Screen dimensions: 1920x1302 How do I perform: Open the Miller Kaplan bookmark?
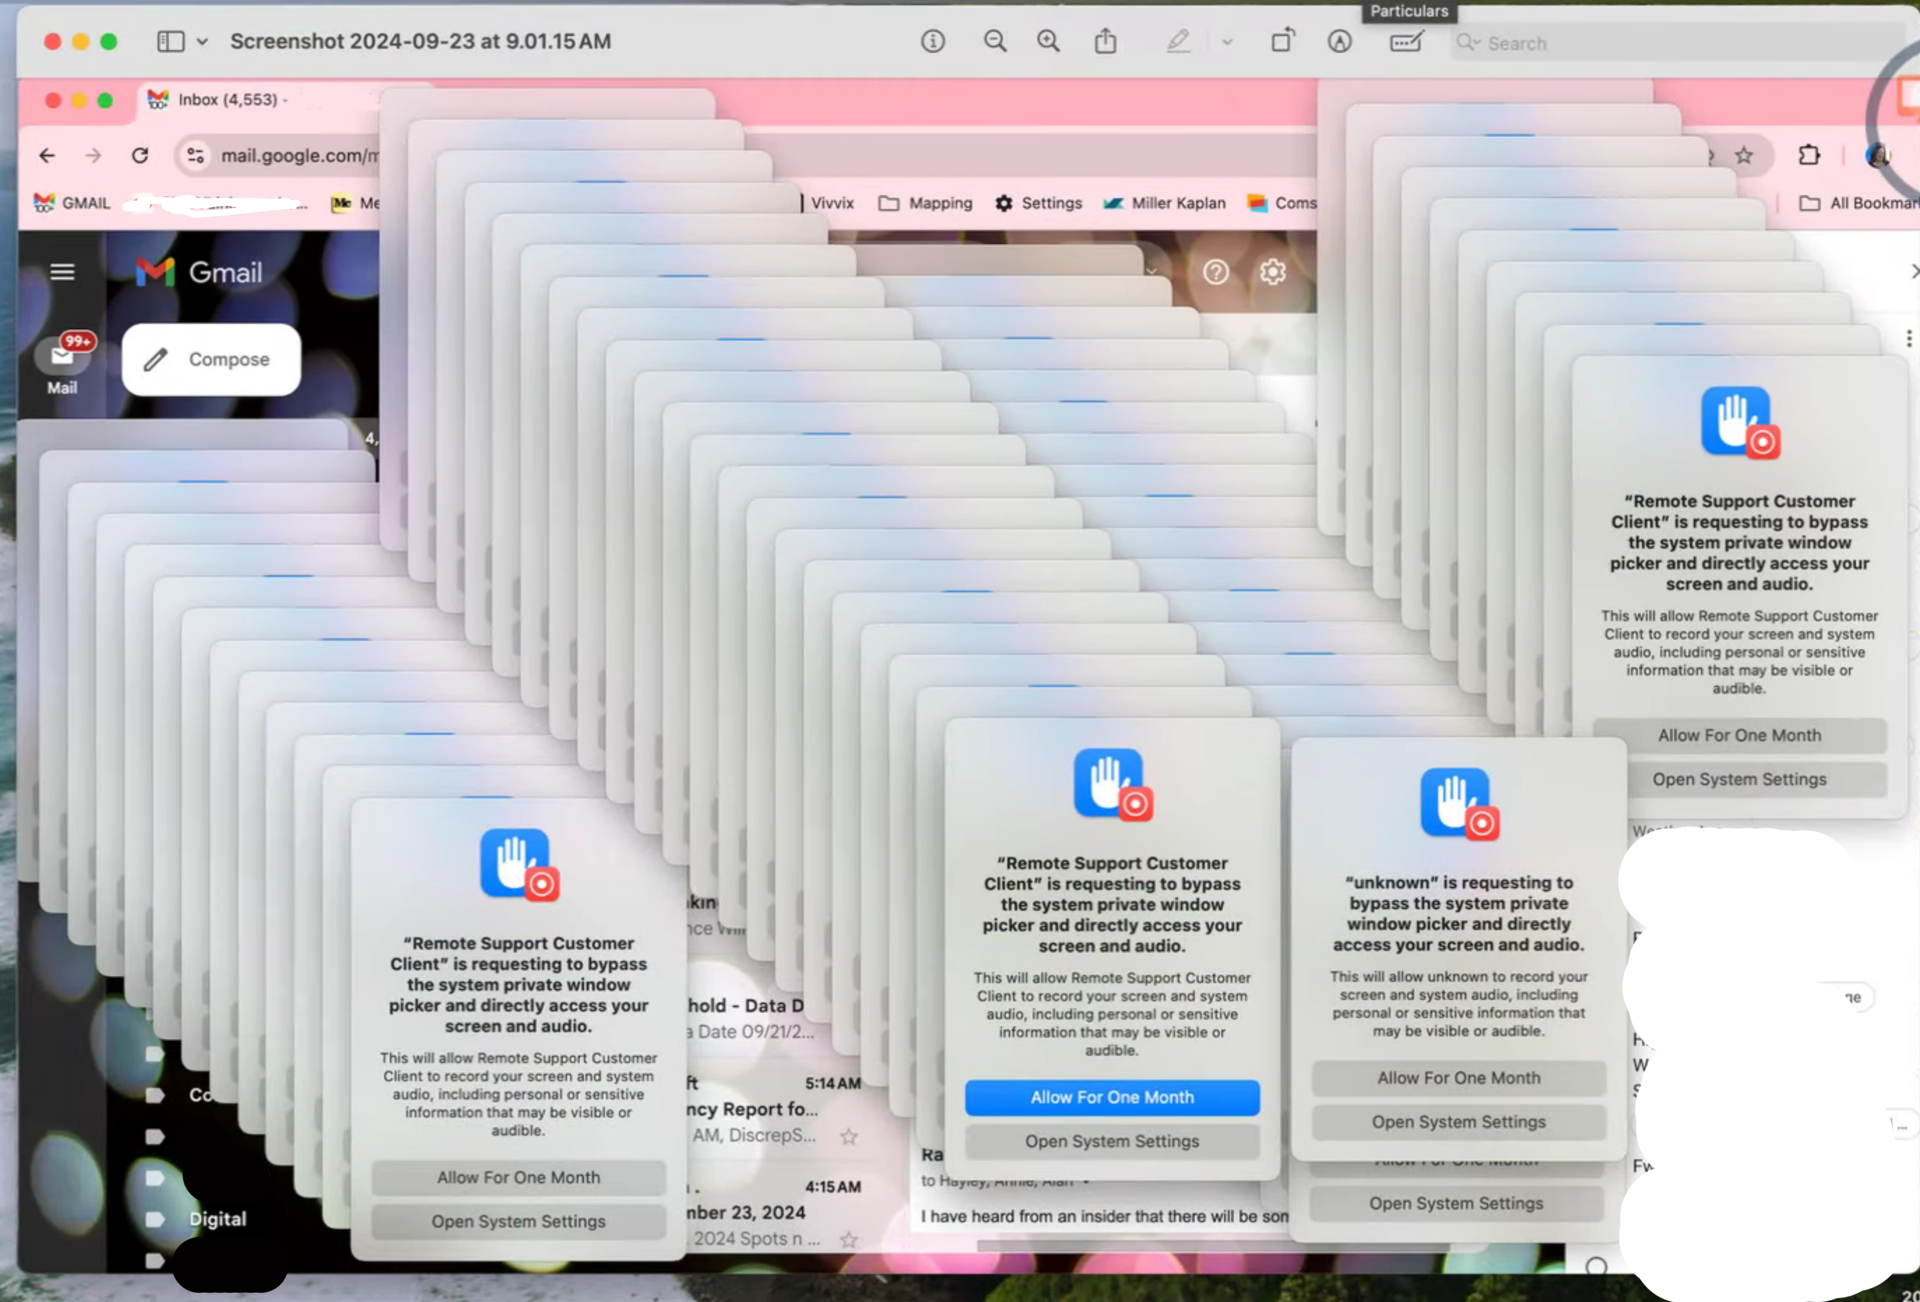click(x=1165, y=203)
